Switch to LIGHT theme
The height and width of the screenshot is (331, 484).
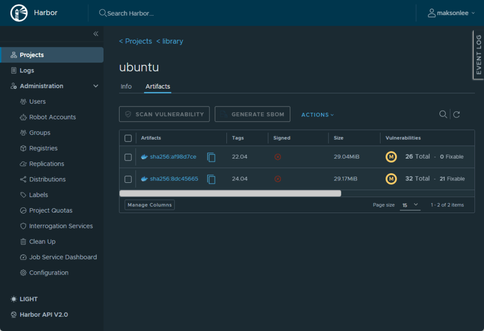point(24,299)
